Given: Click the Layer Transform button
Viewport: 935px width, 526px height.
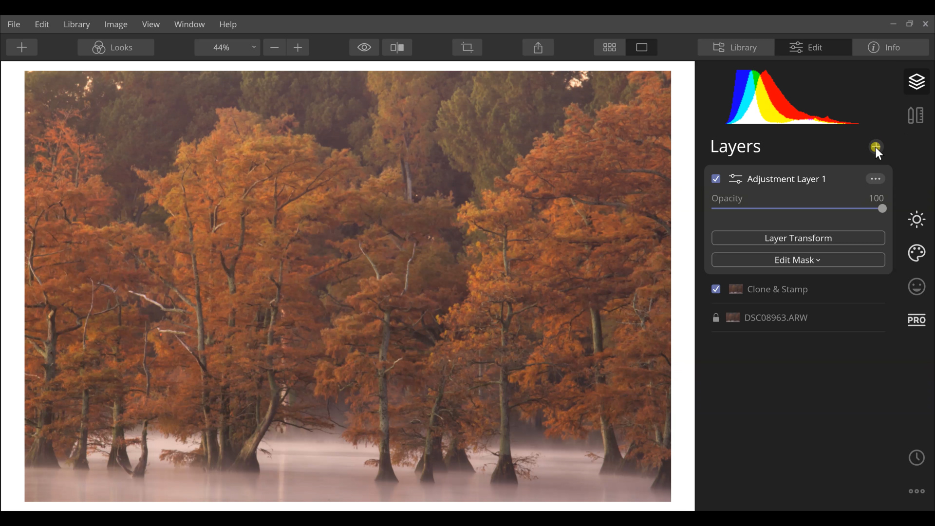Looking at the screenshot, I should coord(798,238).
